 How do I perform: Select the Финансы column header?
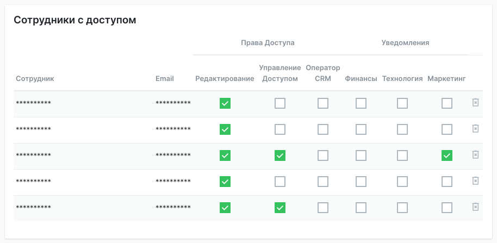coord(361,79)
